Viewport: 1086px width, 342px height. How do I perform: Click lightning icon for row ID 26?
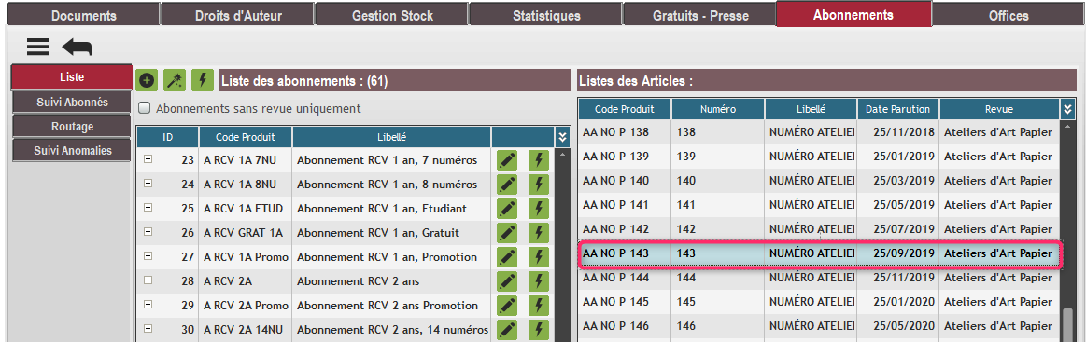pyautogui.click(x=539, y=233)
